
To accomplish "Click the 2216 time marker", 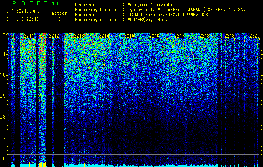I will tap(154, 36).
